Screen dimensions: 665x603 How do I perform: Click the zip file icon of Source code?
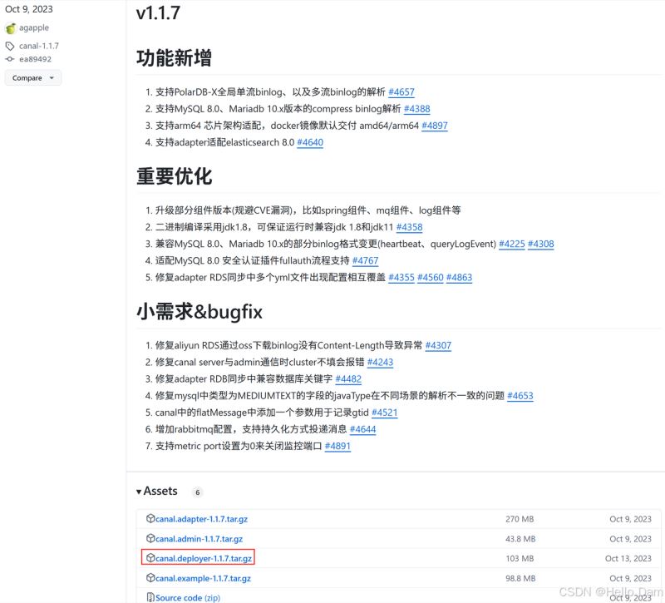[150, 597]
